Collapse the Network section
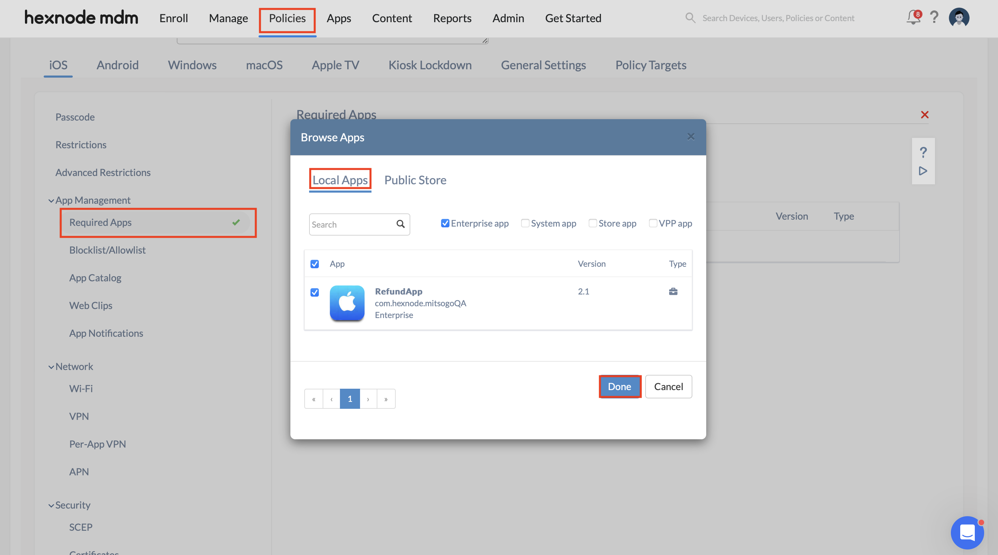Screen dimensions: 998x555 click(x=51, y=367)
